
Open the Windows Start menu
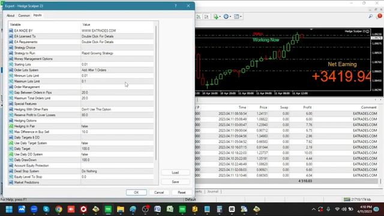coord(9,209)
